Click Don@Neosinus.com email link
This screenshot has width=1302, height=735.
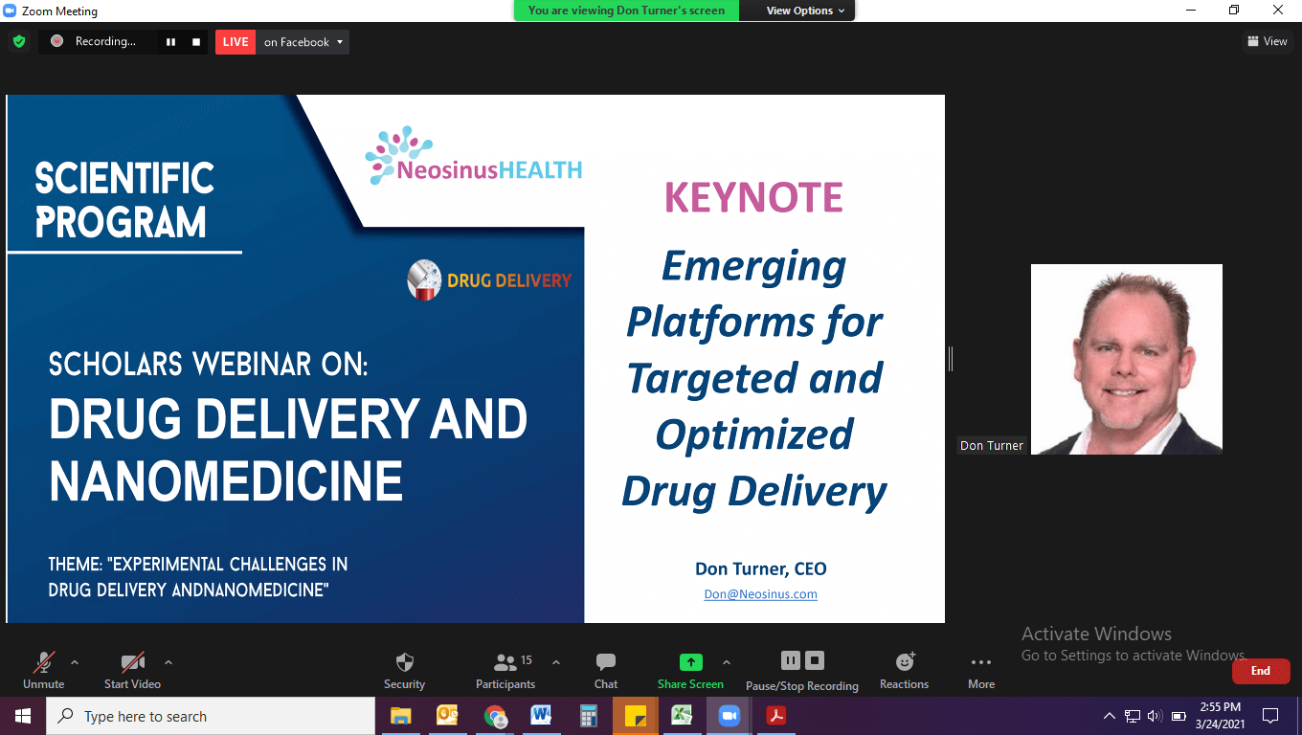click(761, 594)
